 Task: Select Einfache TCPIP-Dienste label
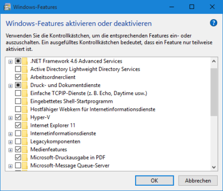[88, 93]
